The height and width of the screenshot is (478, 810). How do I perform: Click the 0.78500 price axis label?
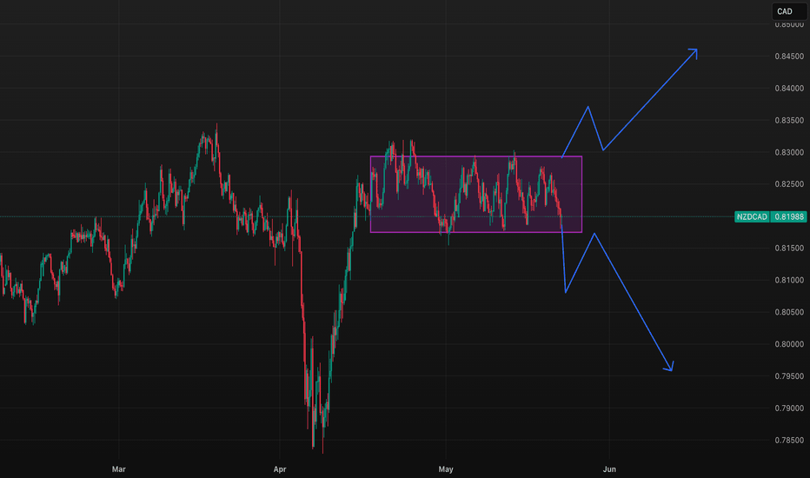[x=789, y=441]
